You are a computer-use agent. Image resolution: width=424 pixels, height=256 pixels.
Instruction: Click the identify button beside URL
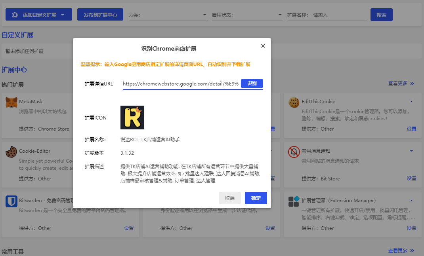(252, 83)
